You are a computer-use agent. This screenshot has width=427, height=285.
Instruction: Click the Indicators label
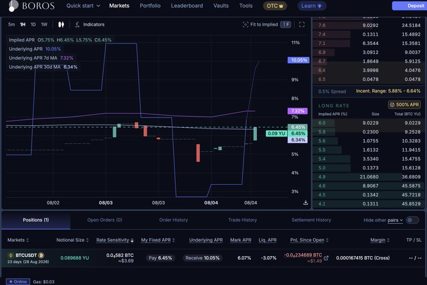tap(94, 24)
